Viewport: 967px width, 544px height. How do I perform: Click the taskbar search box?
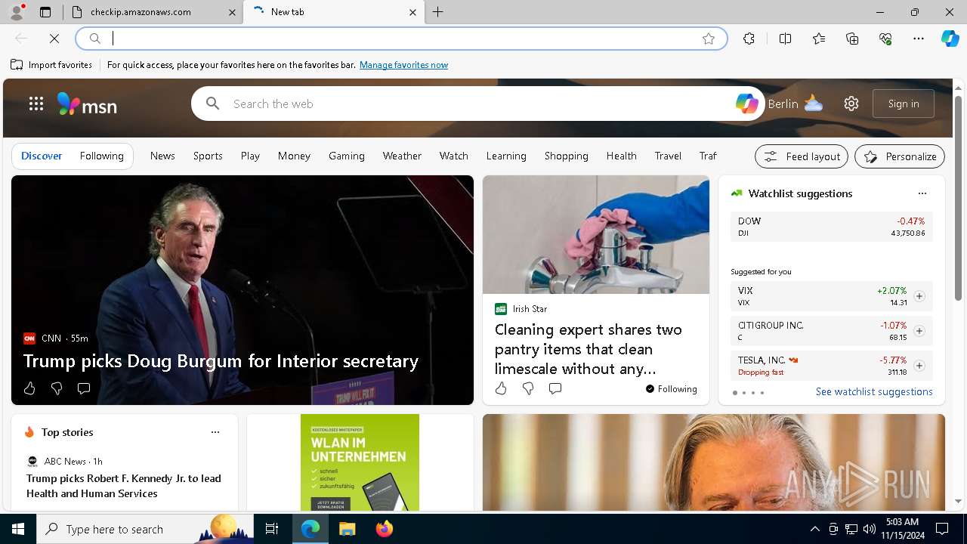145,529
